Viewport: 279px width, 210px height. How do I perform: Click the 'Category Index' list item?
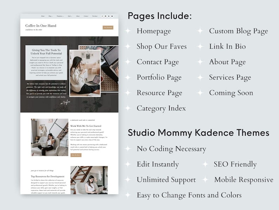(161, 108)
